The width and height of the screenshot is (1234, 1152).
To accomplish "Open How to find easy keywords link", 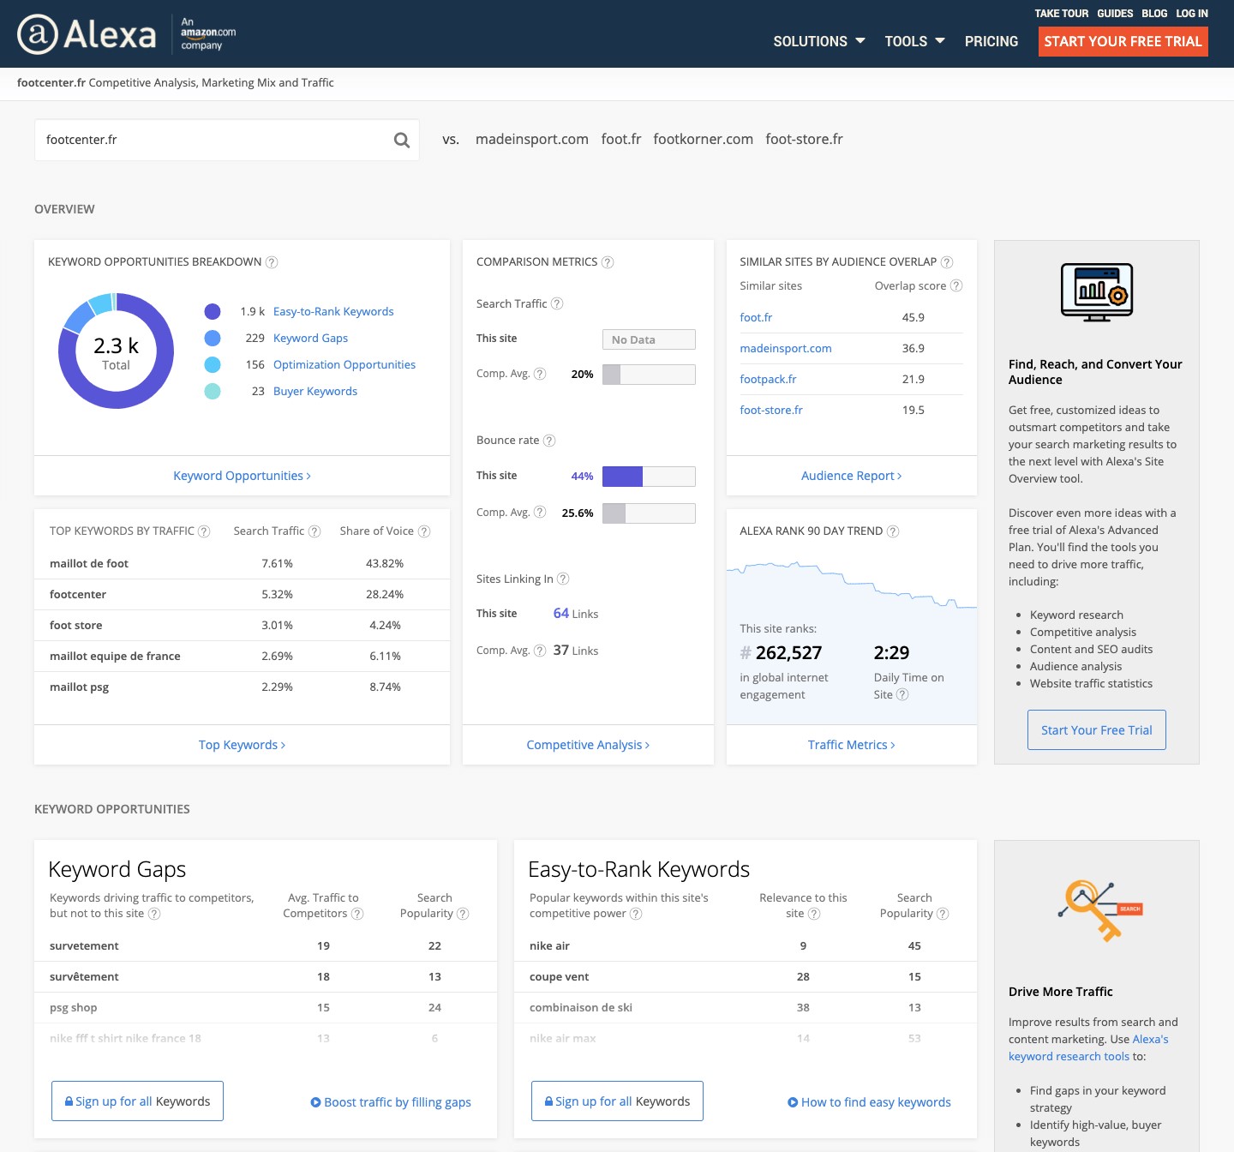I will [x=869, y=1102].
